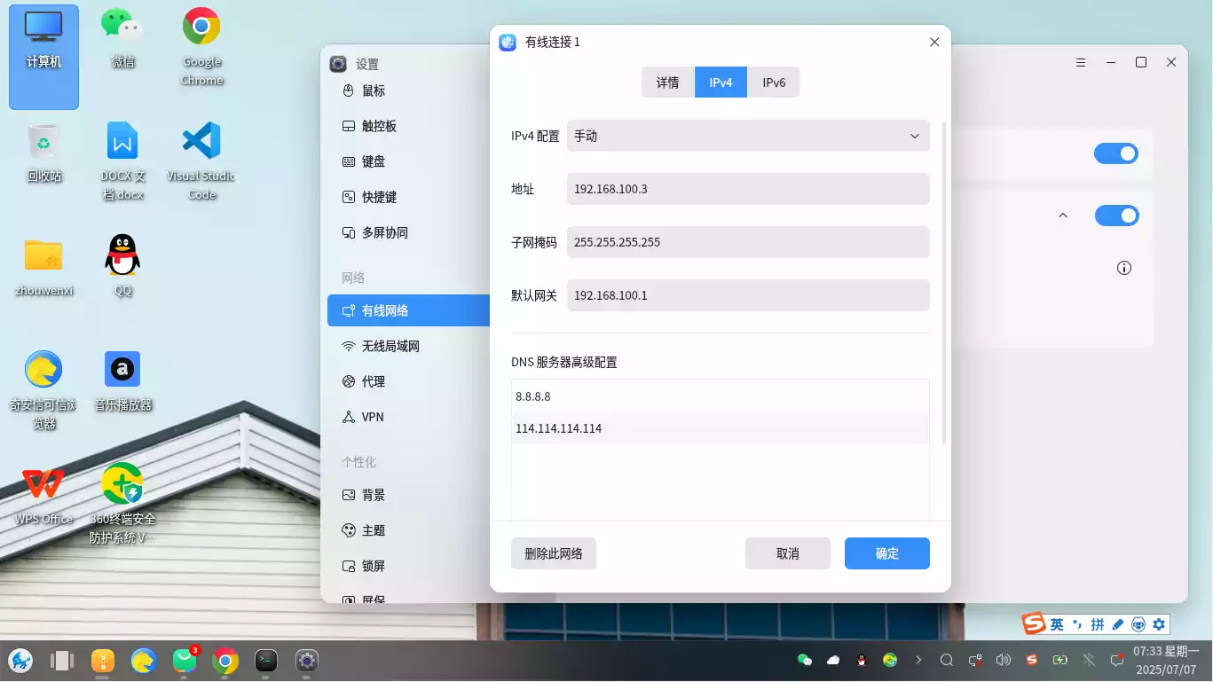Switch to the IPv4 tab

click(721, 82)
